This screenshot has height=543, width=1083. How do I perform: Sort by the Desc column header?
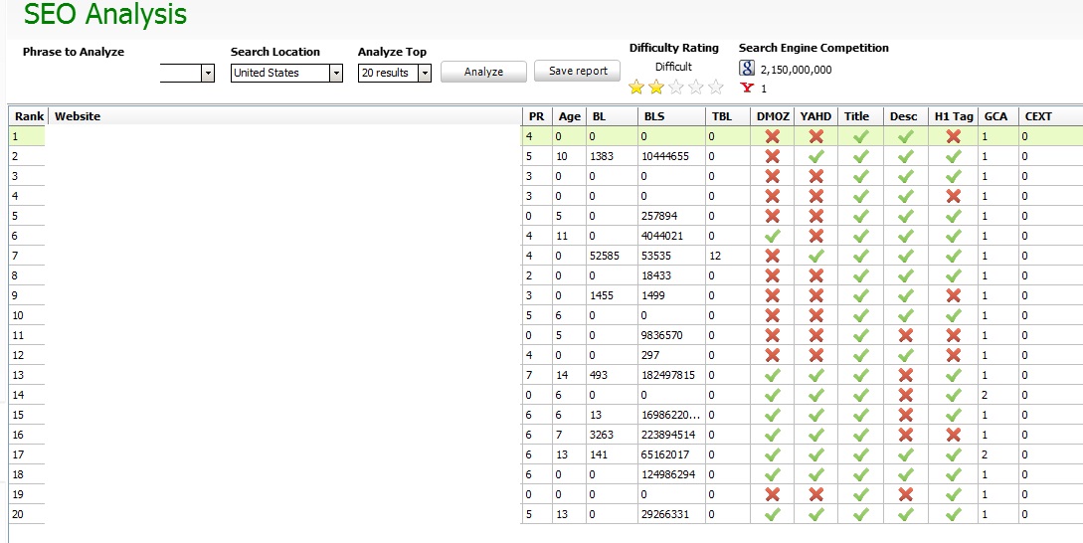point(906,116)
